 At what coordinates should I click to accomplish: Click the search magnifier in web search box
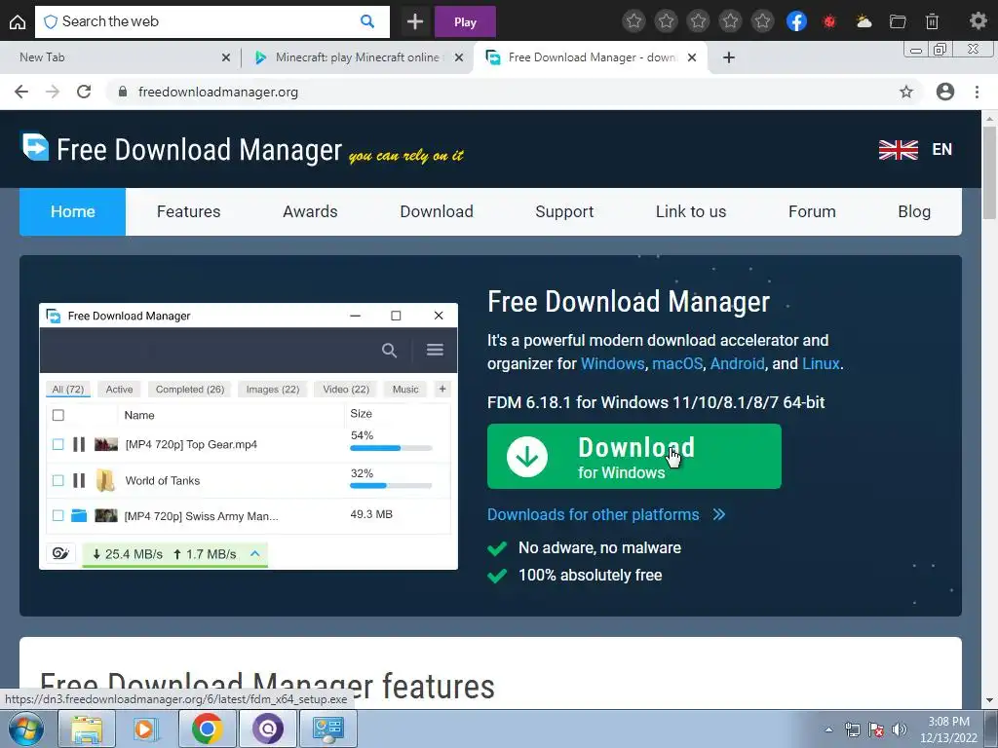(367, 21)
